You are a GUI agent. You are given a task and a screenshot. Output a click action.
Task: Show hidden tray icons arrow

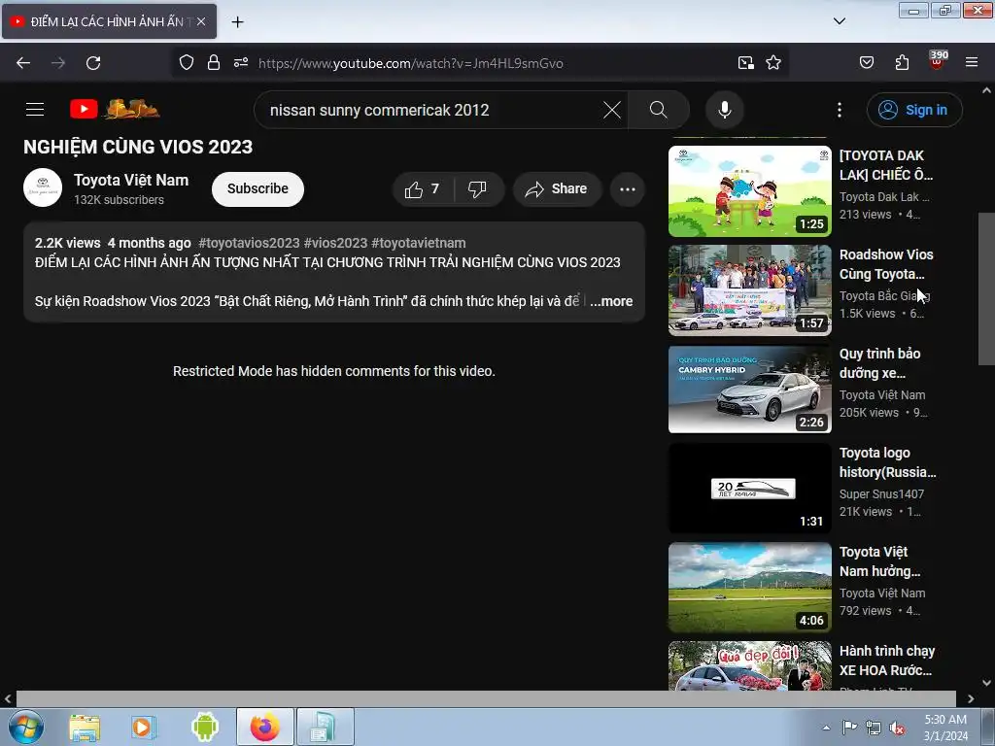pyautogui.click(x=826, y=727)
